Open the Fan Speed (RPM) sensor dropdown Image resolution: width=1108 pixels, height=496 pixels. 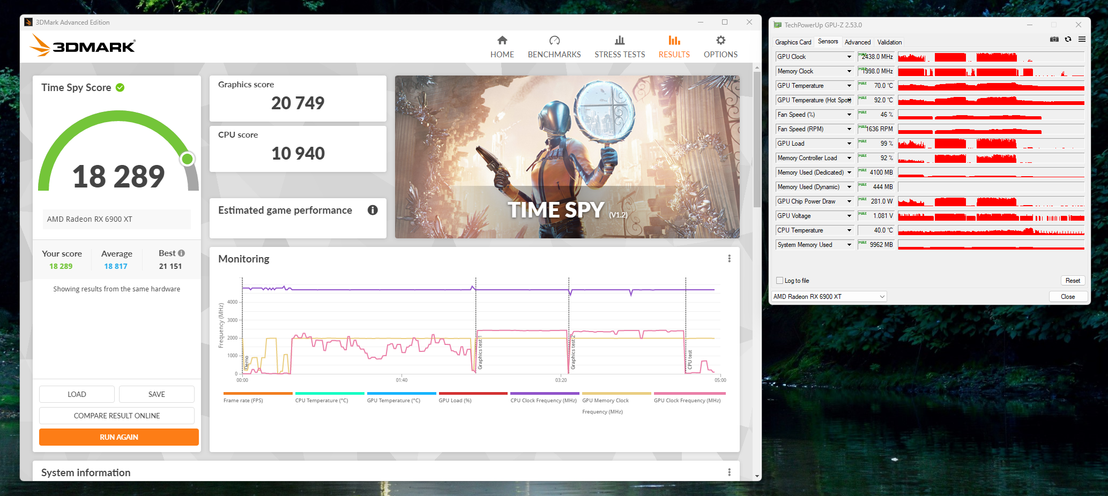pos(849,129)
